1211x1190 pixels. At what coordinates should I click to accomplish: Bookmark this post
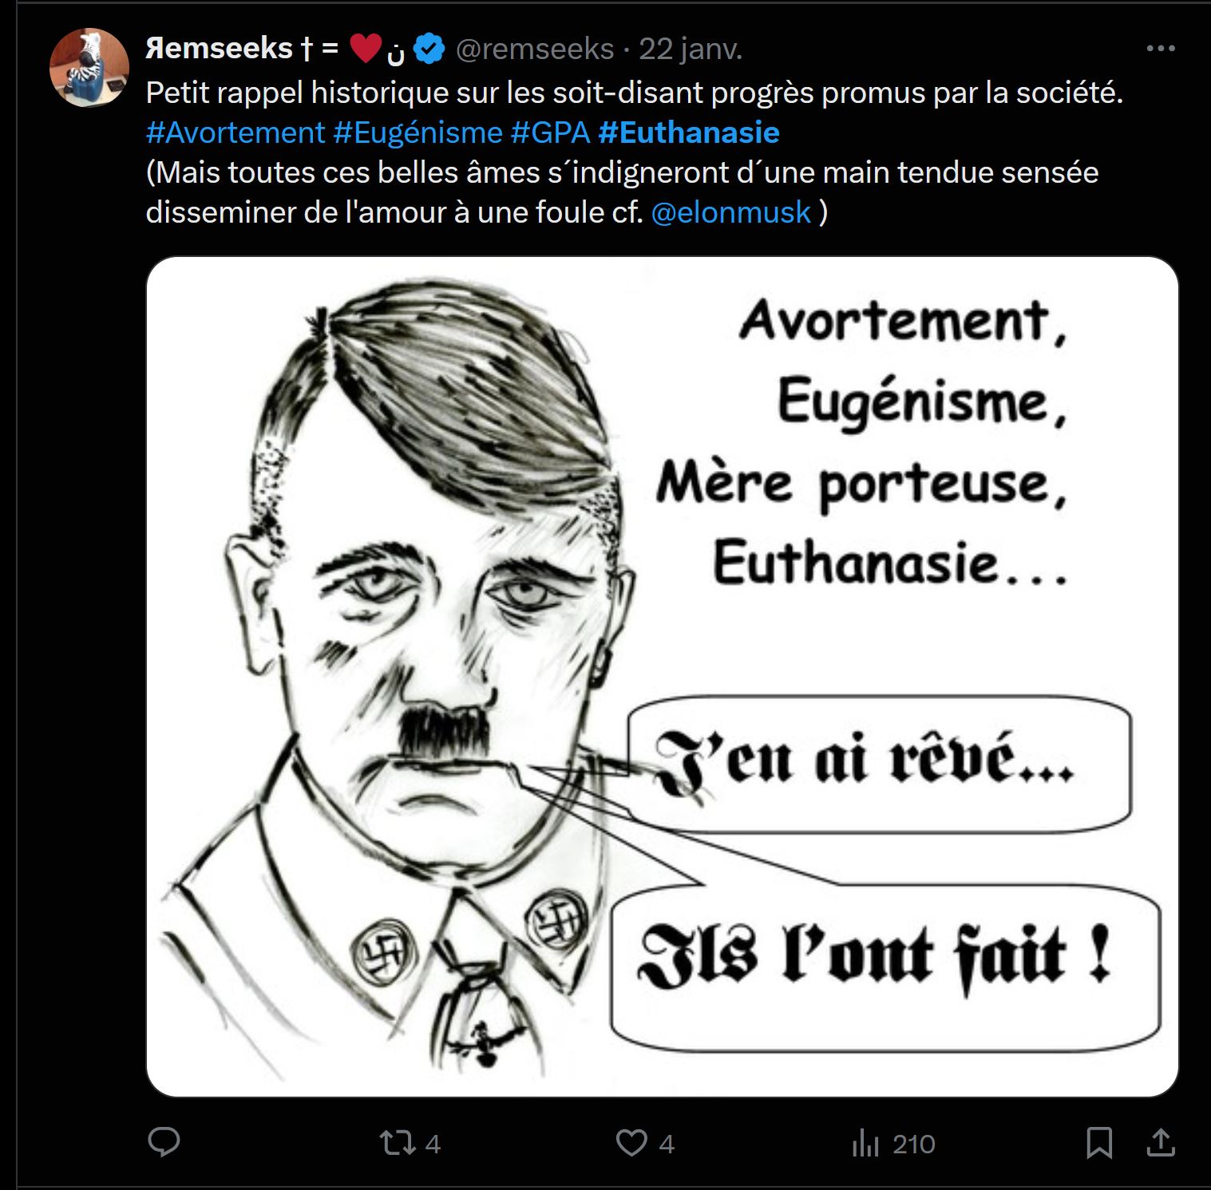coord(1099,1143)
